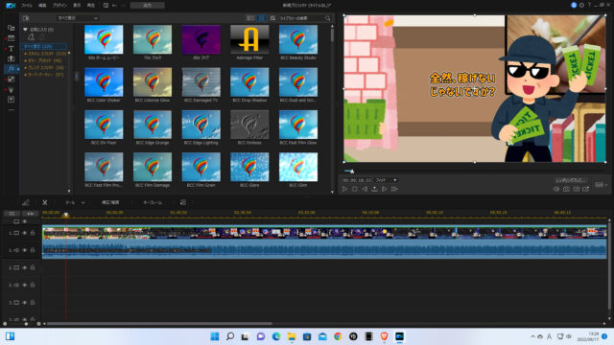Click the 補正/強調 button above timeline
614x345 pixels.
tap(110, 202)
